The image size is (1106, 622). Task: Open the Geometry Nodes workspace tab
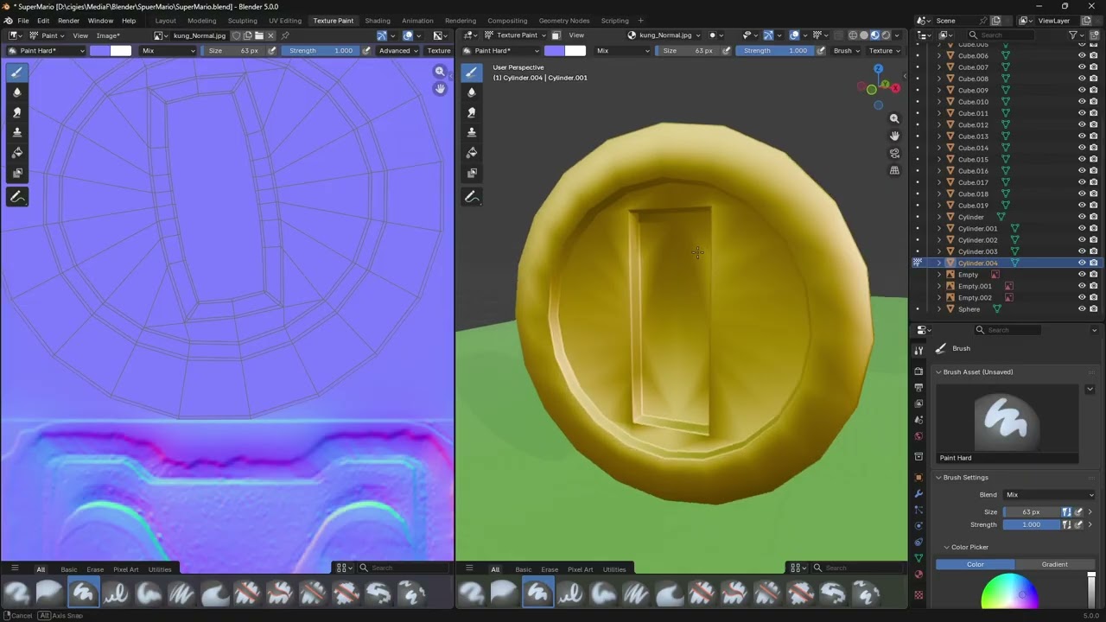click(x=564, y=21)
